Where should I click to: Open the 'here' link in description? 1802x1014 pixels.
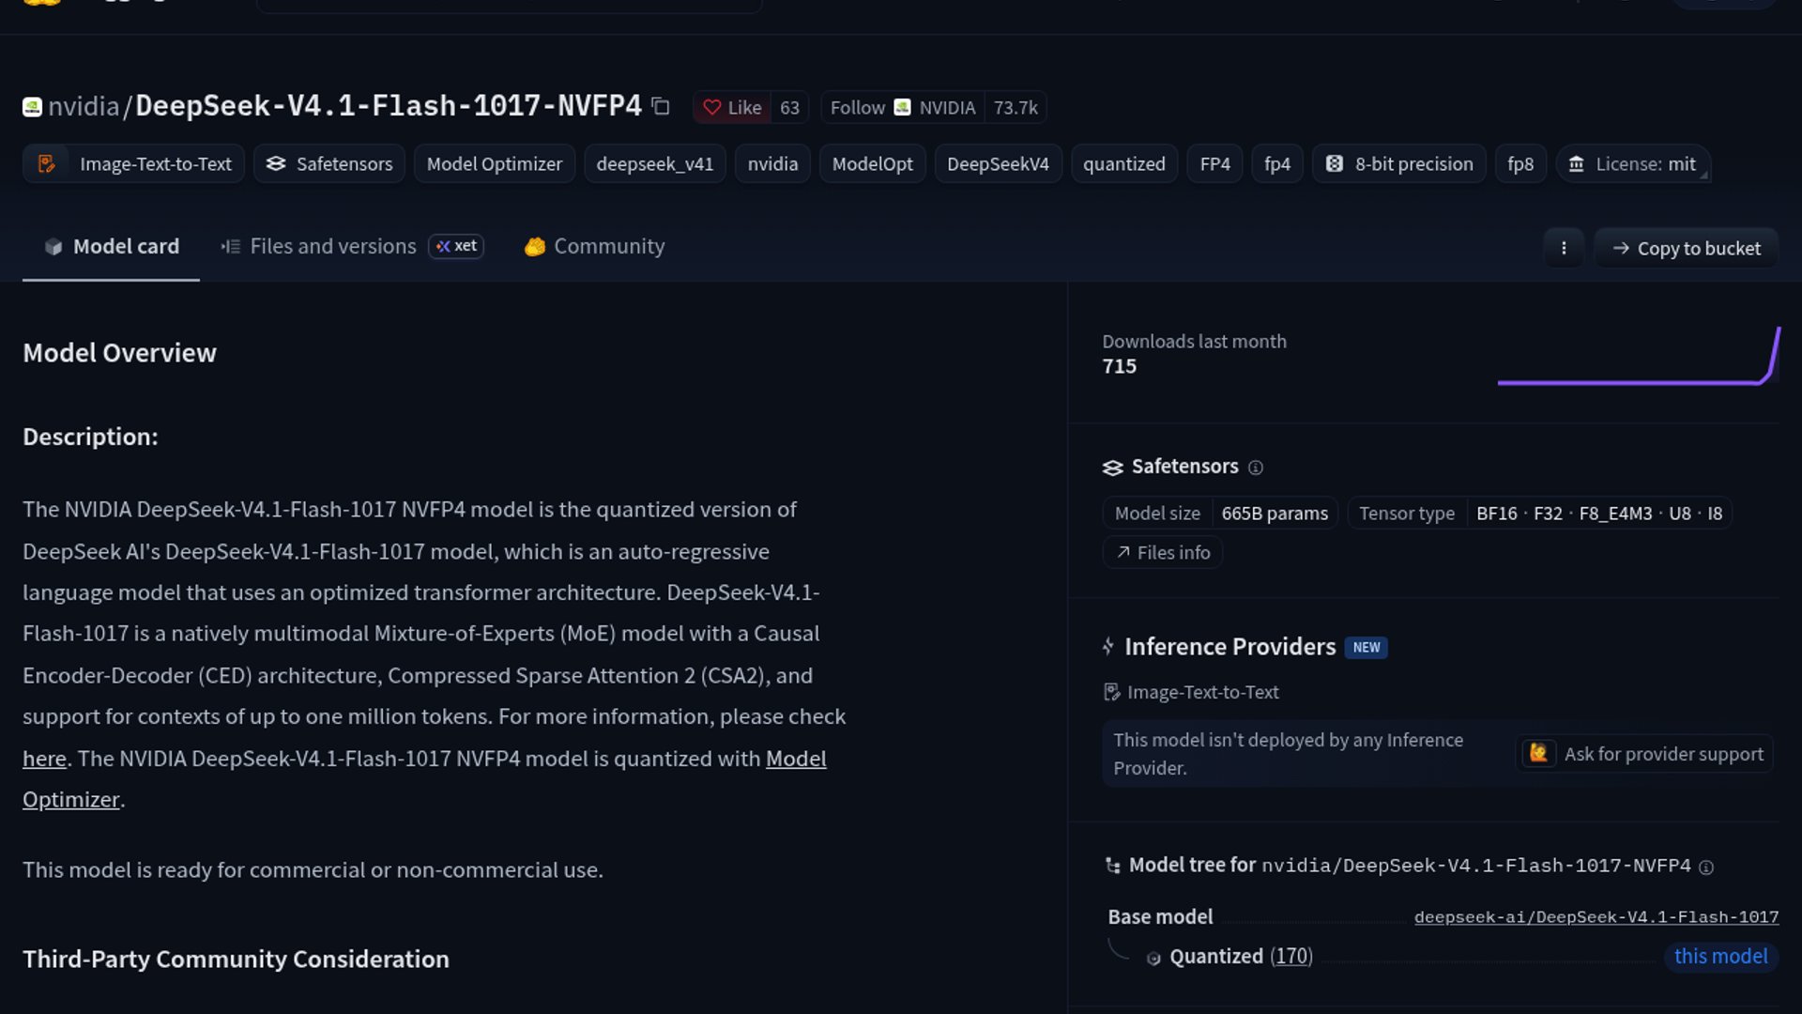pos(44,759)
